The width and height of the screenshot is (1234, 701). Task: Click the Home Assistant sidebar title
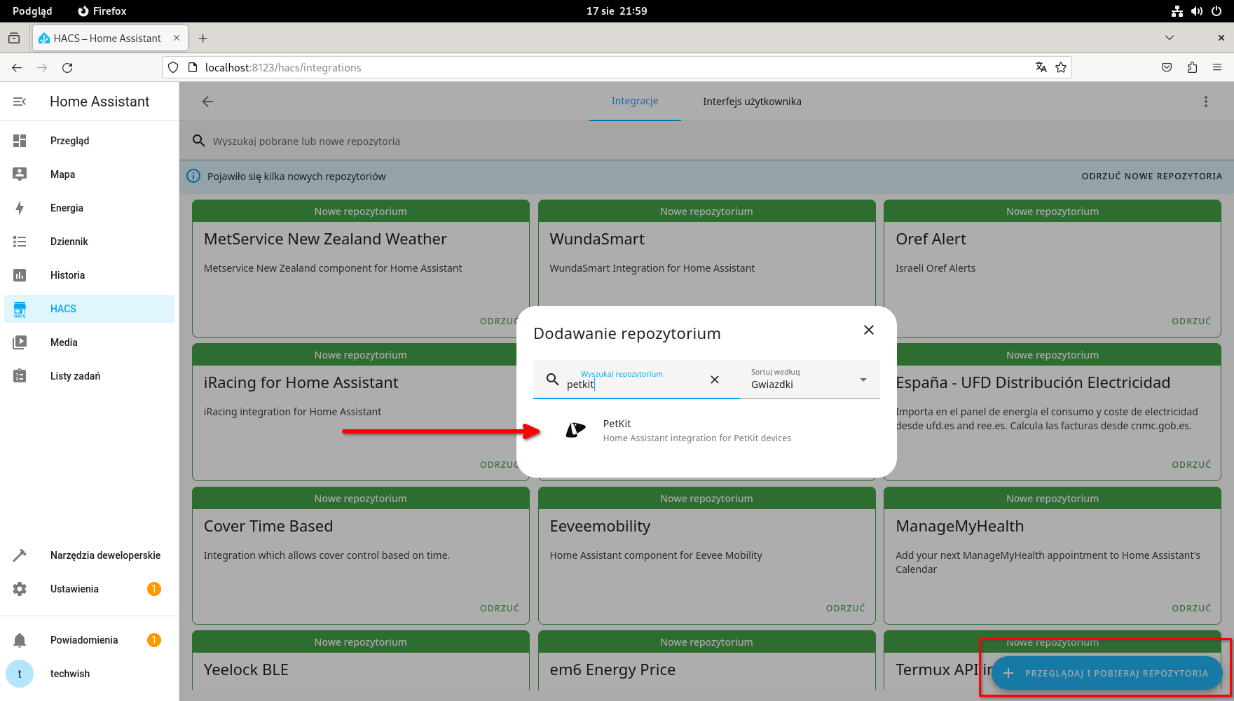(x=100, y=102)
